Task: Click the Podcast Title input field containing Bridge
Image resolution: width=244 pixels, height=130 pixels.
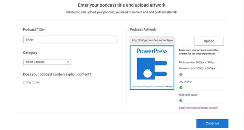Action: click(70, 40)
